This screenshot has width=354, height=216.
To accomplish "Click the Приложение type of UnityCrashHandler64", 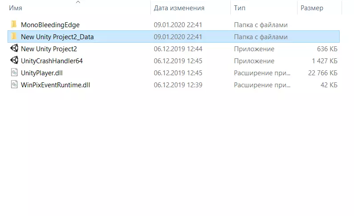I will point(254,61).
